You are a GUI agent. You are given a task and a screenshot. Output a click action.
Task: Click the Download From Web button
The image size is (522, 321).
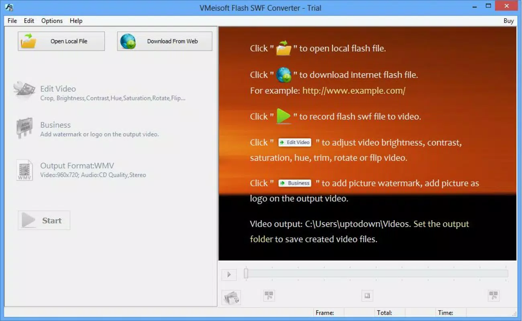tap(165, 41)
